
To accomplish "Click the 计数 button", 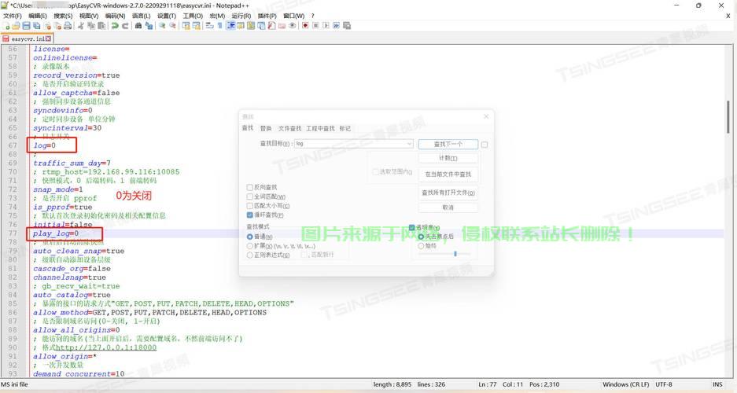I will coord(448,158).
